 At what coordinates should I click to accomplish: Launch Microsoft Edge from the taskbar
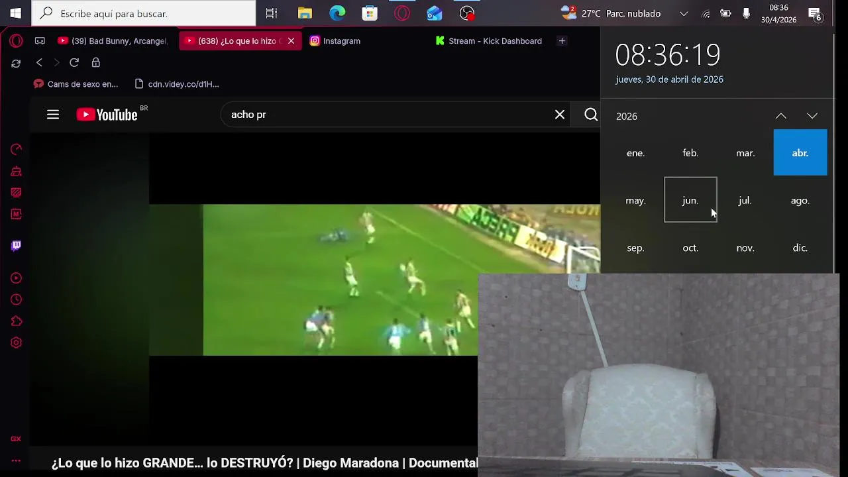(x=337, y=13)
